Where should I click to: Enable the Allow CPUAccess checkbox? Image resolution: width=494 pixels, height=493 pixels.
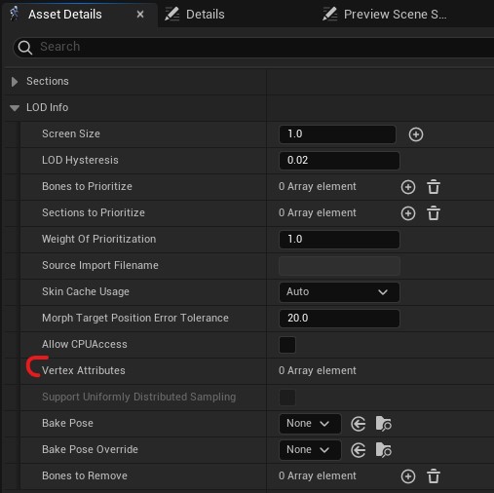point(287,345)
